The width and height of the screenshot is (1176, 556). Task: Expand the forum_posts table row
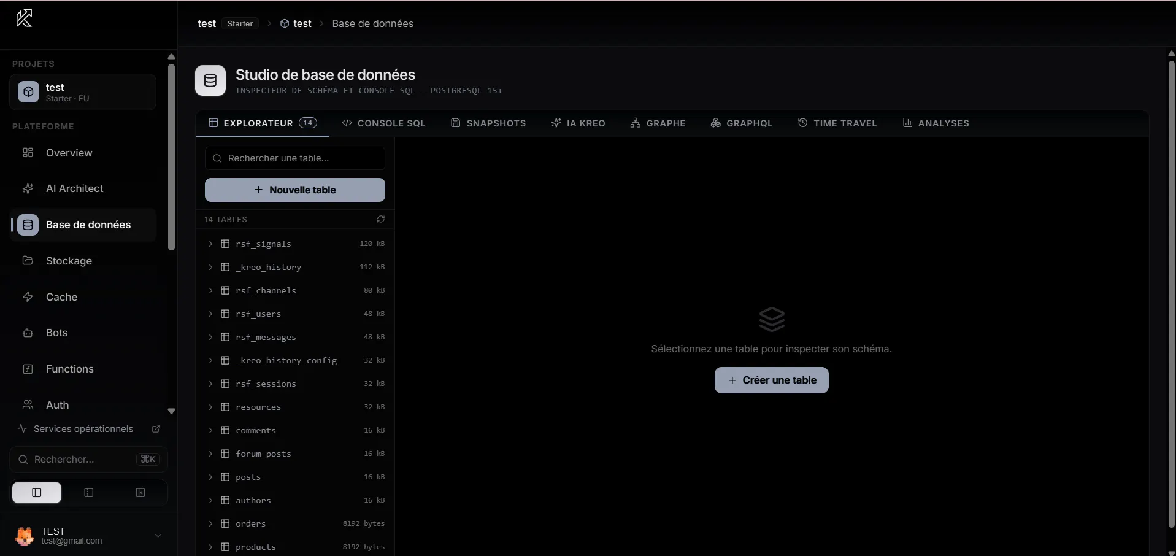[210, 454]
